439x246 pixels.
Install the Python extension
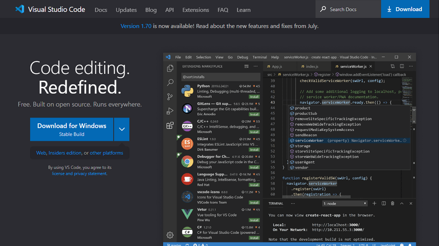254,97
